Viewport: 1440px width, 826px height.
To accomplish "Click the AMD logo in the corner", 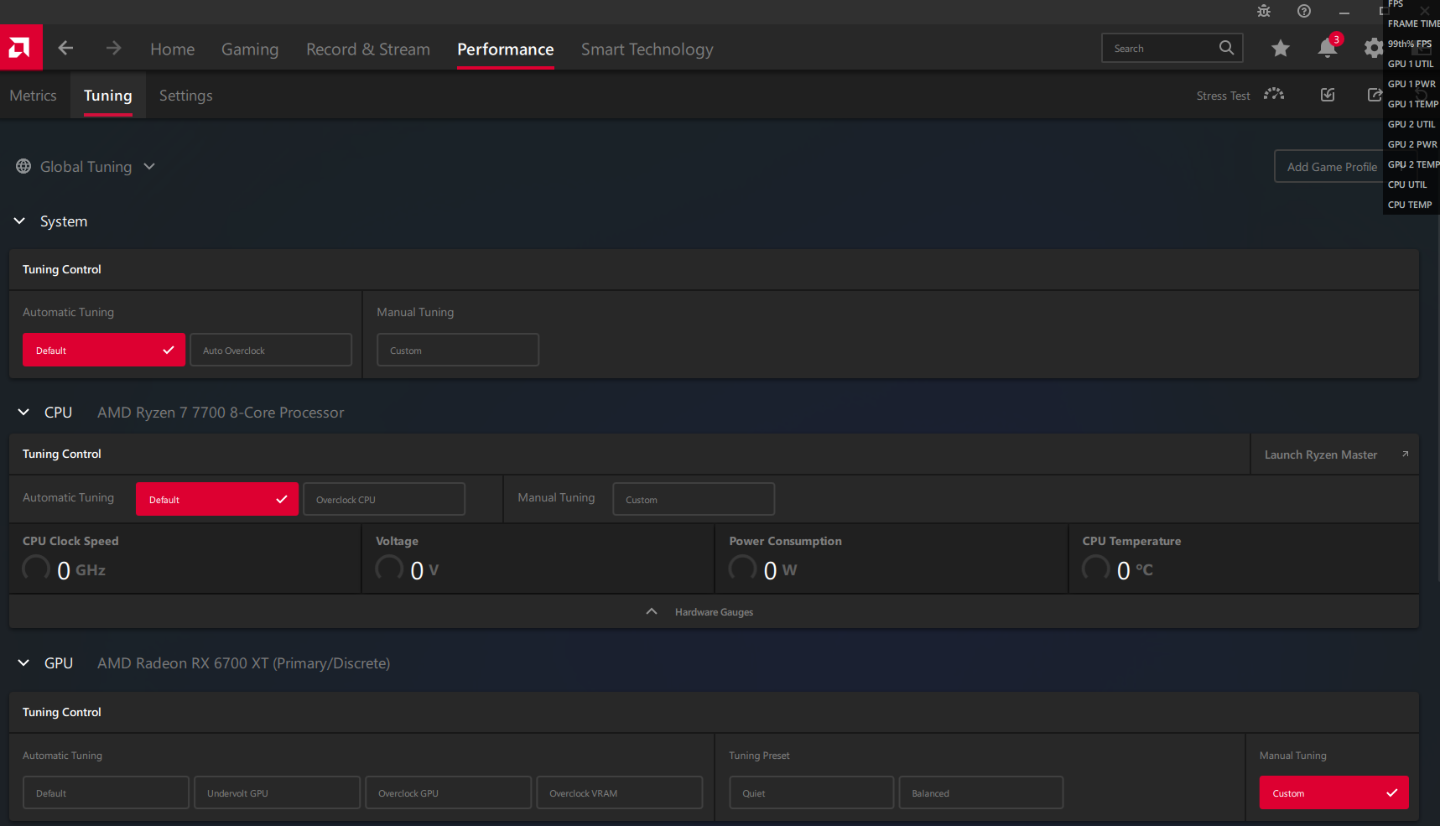I will [21, 48].
